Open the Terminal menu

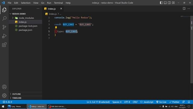pyautogui.click(x=58, y=3)
